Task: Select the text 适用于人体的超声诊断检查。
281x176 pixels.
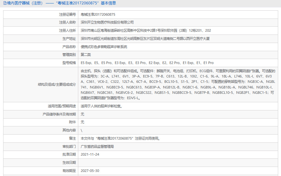Action: click(102, 106)
